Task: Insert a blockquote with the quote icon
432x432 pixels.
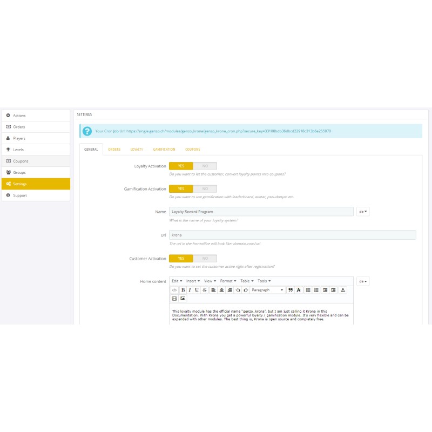Action: pos(291,290)
